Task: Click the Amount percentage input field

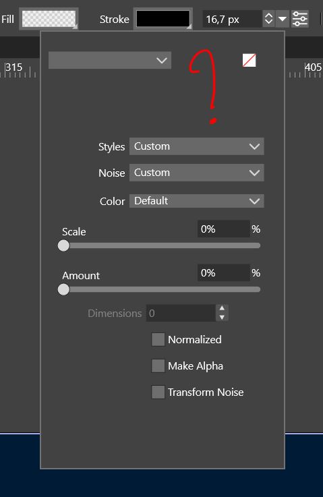Action: click(x=223, y=272)
